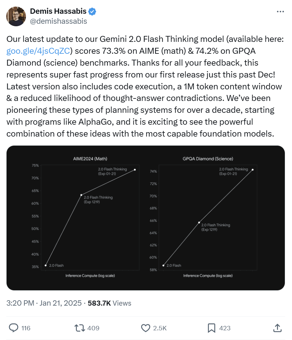Screen dimensions: 292x340
Task: Open the AIME2024 (Math) chart image
Action: coord(86,217)
